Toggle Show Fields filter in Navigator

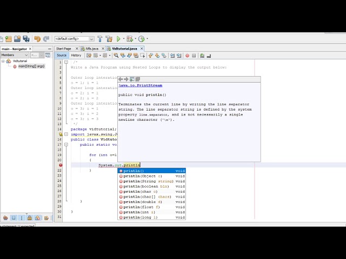[x=14, y=218]
